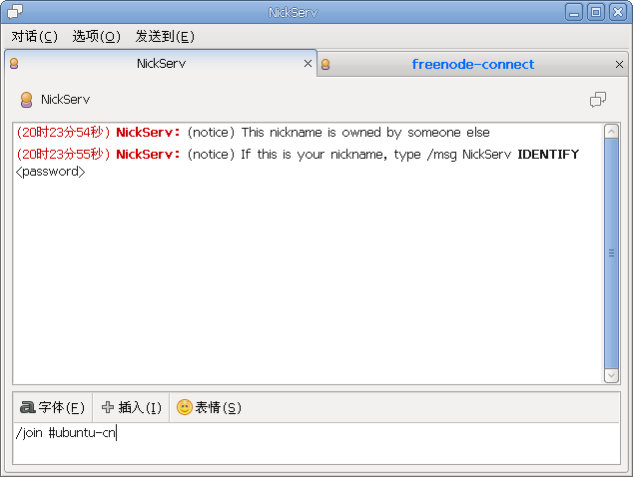
Task: Close the NickServ tab
Action: tap(308, 63)
